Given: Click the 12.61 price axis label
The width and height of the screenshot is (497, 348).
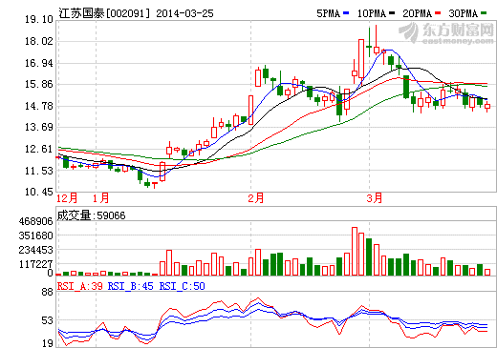Looking at the screenshot, I should coord(39,149).
